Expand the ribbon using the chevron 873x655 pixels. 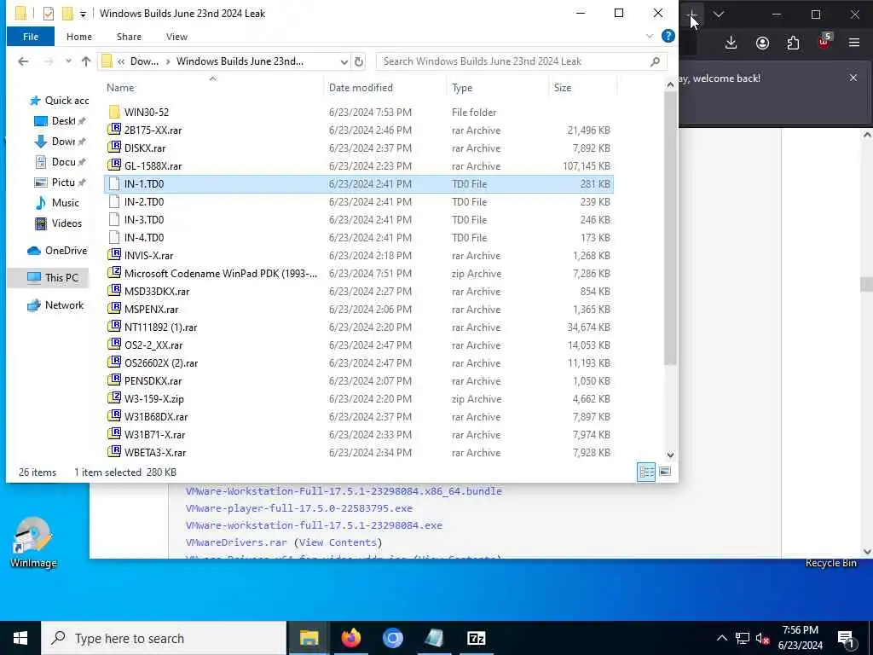point(649,36)
